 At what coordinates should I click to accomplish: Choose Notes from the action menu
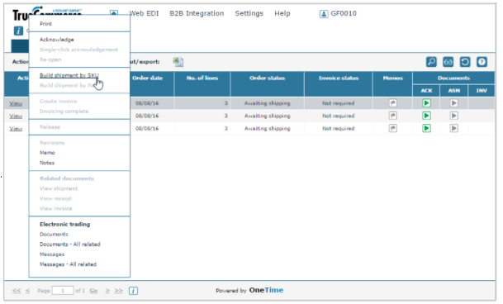(47, 163)
